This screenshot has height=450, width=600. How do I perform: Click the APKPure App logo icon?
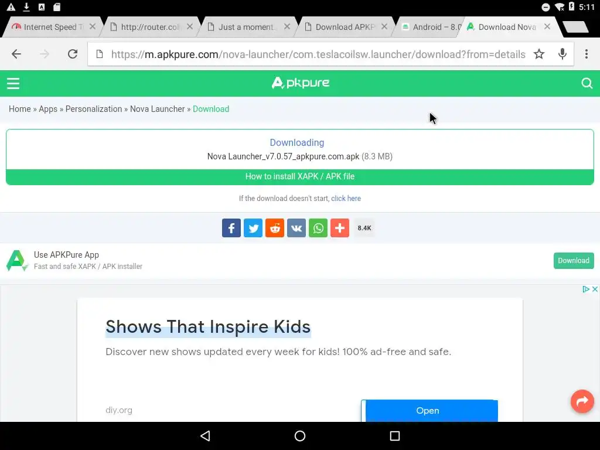coord(17,261)
